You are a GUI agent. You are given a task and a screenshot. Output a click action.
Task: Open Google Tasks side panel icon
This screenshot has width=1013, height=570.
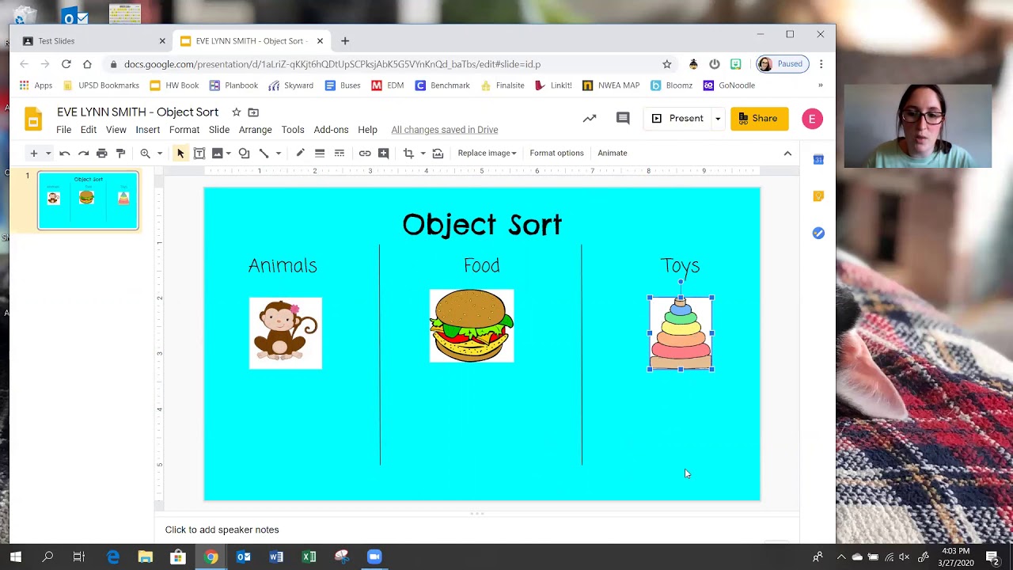click(x=818, y=233)
